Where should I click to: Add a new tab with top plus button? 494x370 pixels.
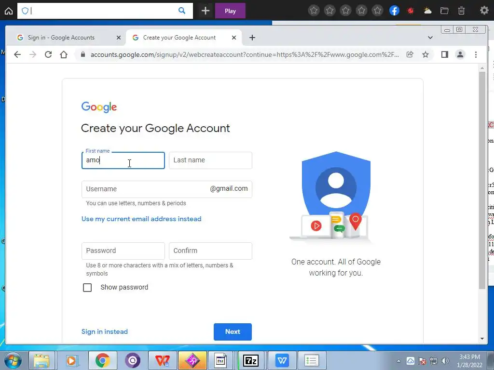[206, 11]
